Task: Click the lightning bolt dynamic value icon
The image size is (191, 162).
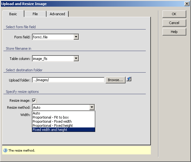Action: coord(129,79)
